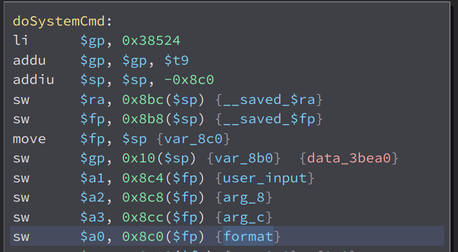Select the $a3 register operand
This screenshot has height=252, width=458.
point(93,217)
